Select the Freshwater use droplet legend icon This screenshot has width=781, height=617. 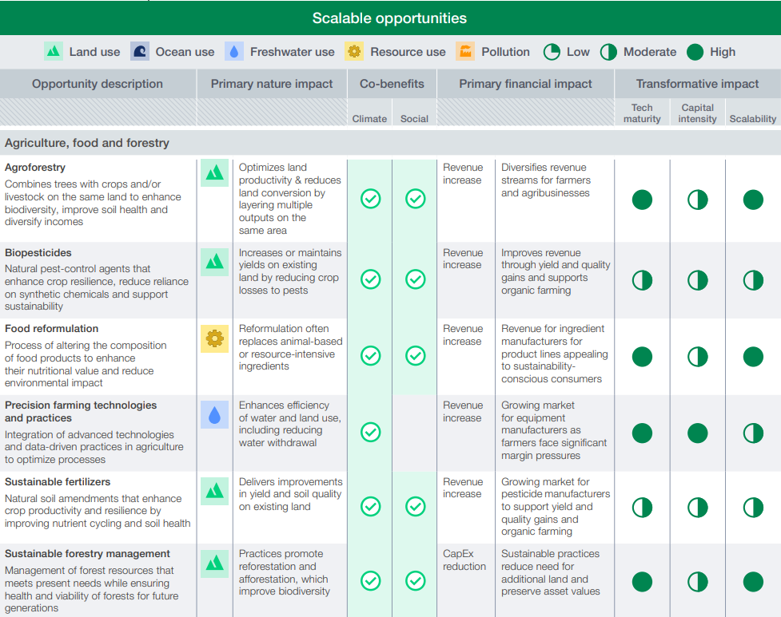click(x=233, y=52)
